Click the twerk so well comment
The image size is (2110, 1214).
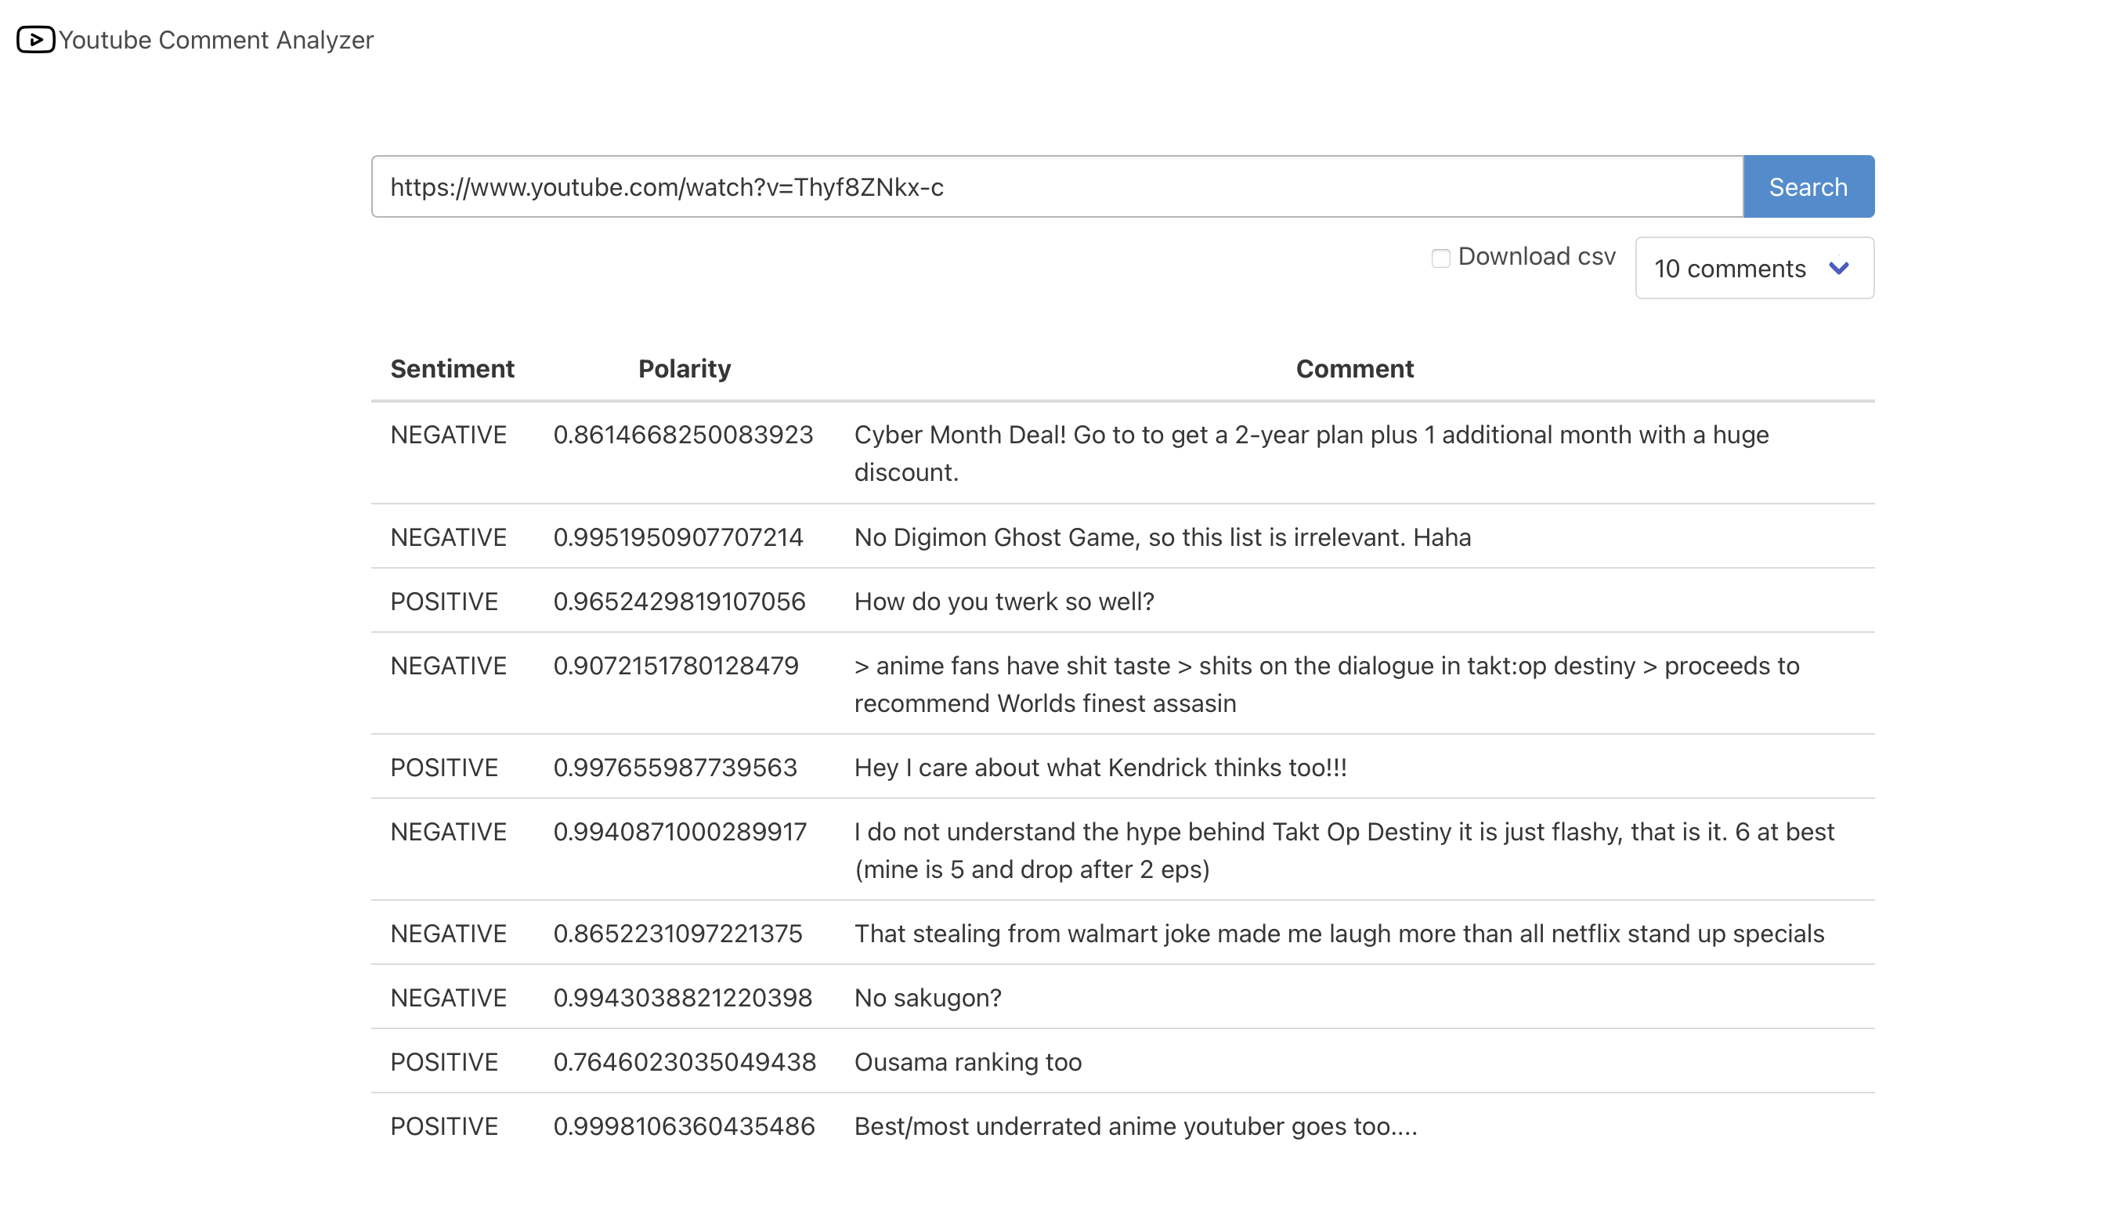pyautogui.click(x=1004, y=602)
